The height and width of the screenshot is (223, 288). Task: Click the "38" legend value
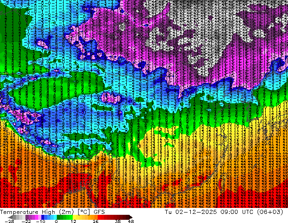118,221
